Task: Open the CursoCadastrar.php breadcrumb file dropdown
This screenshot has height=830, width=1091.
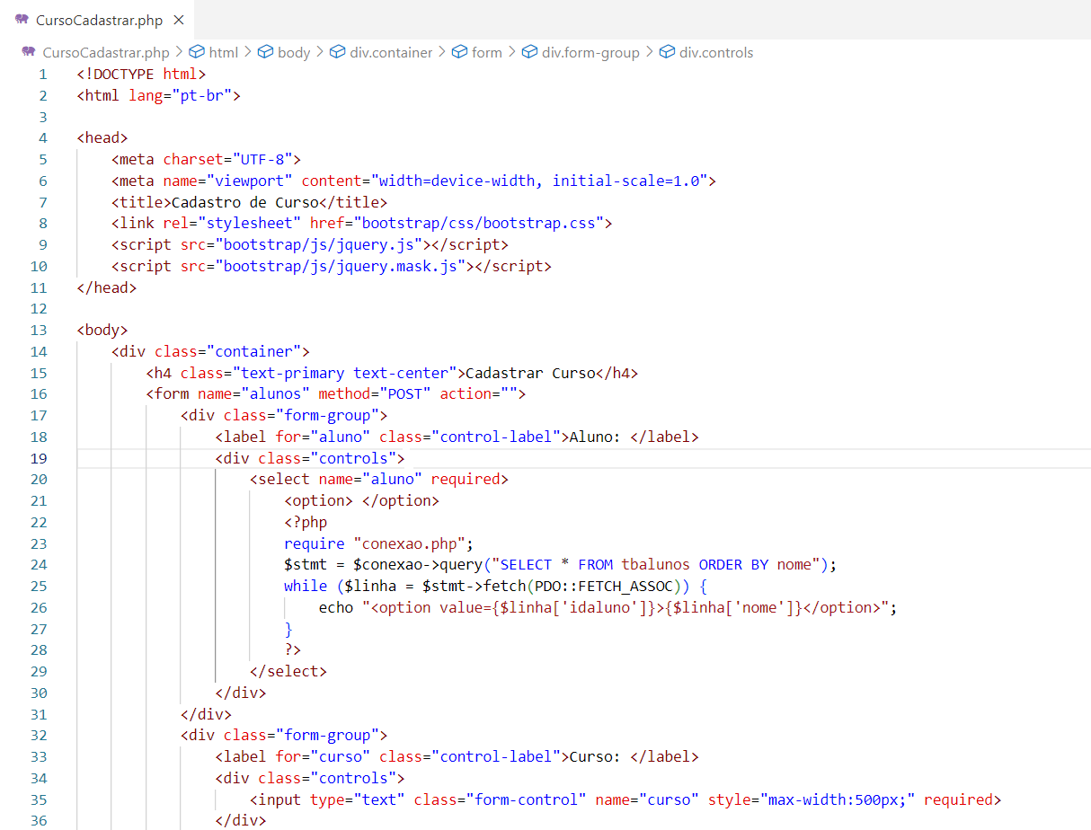Action: 106,52
